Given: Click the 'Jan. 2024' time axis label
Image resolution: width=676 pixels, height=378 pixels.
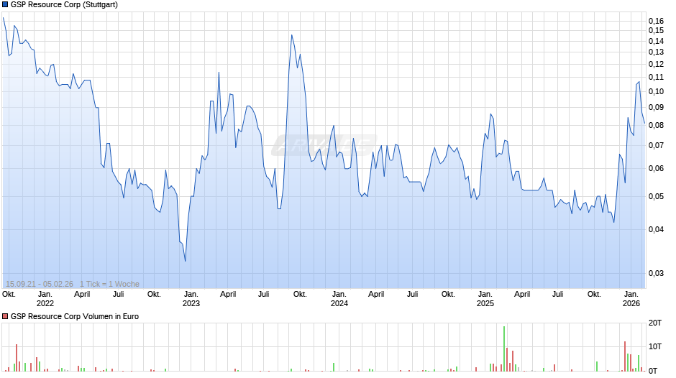Looking at the screenshot, I should (x=339, y=299).
